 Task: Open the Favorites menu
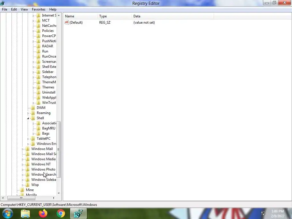pos(38,9)
